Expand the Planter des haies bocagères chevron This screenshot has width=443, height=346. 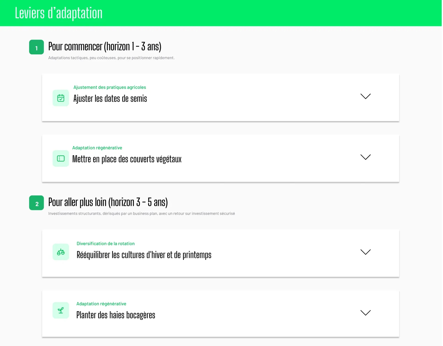coord(365,312)
